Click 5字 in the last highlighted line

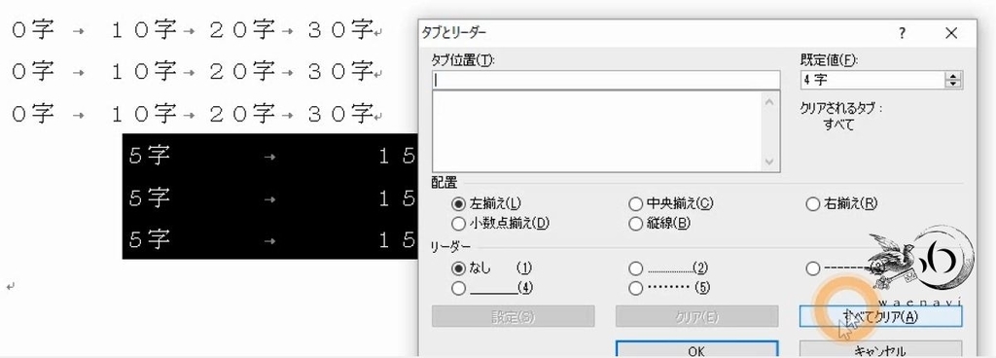150,240
